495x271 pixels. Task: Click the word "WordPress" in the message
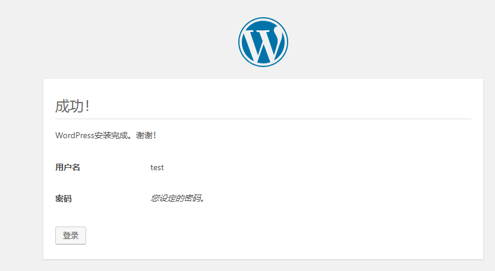tap(74, 135)
